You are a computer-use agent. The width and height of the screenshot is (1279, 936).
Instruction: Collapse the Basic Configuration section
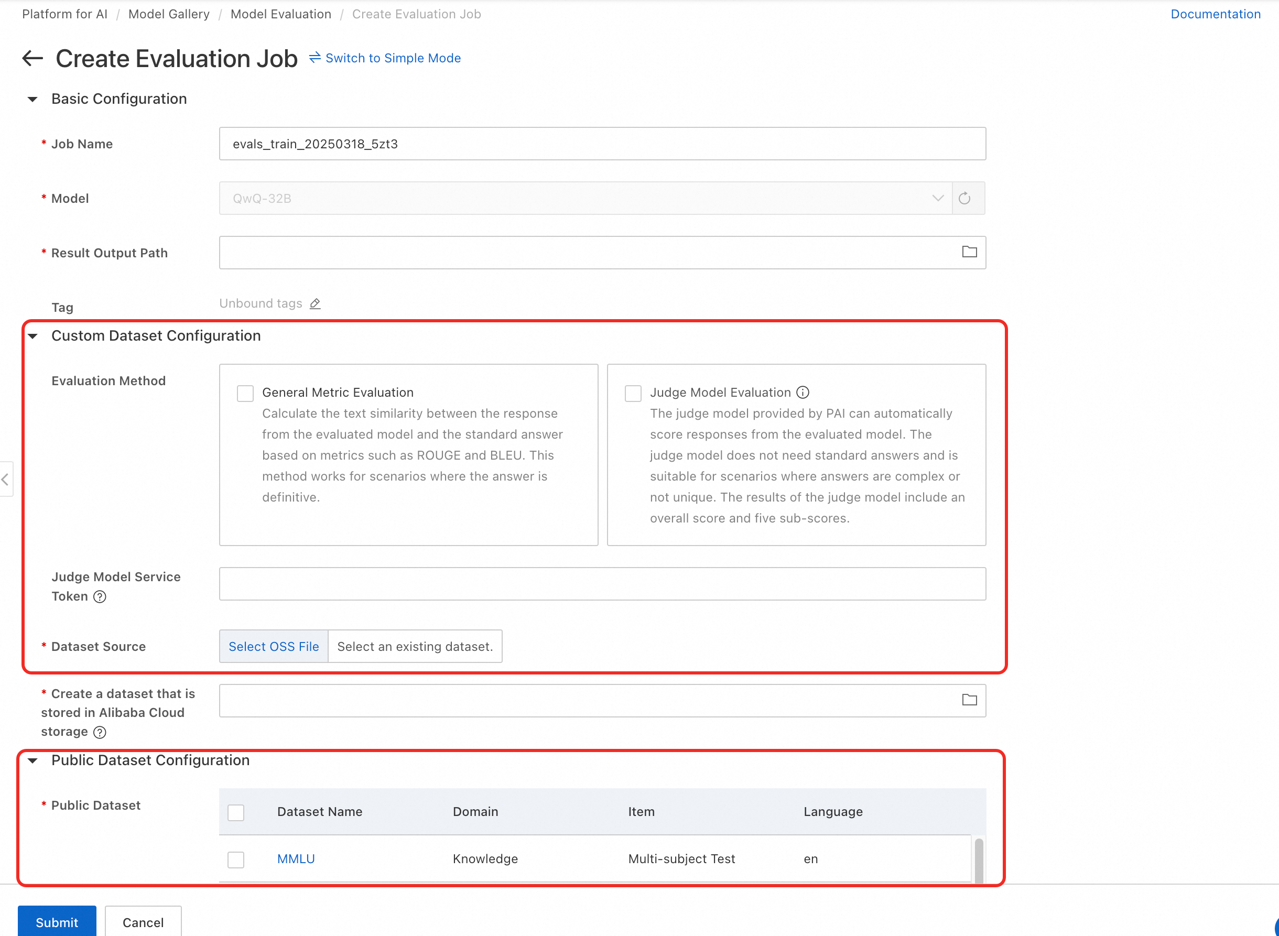point(33,99)
